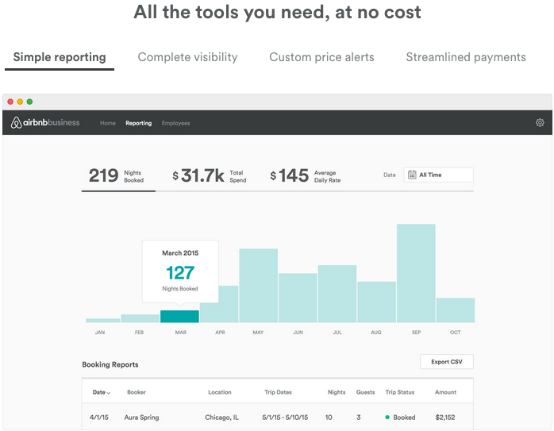Screen dimensions: 554x431
Task: Click trip dates 5/1/15 - 5/10/15
Action: tap(285, 418)
